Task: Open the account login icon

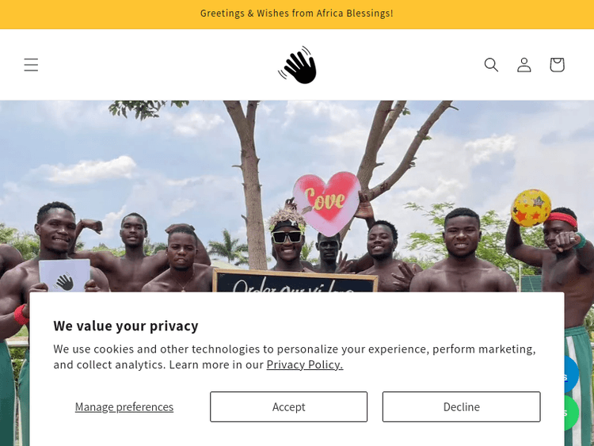Action: [x=524, y=65]
